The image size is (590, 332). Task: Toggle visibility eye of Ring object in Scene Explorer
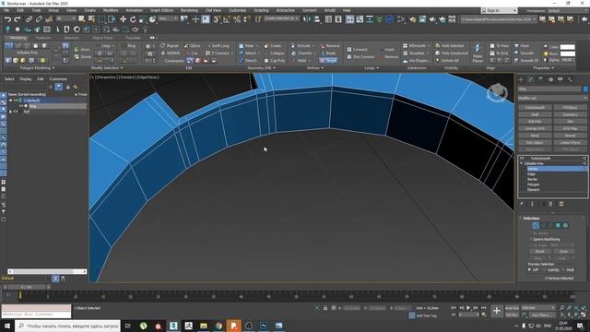21,106
